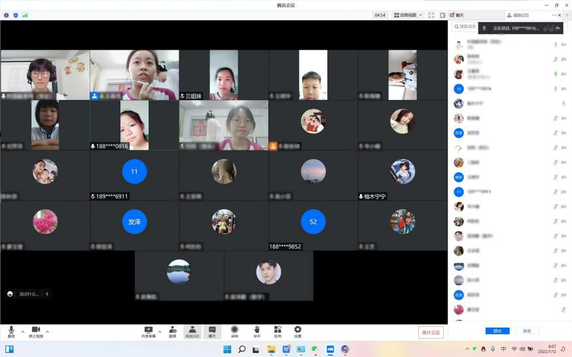This screenshot has width=572, height=357.
Task: Check the green network signal icon
Action: [25, 15]
